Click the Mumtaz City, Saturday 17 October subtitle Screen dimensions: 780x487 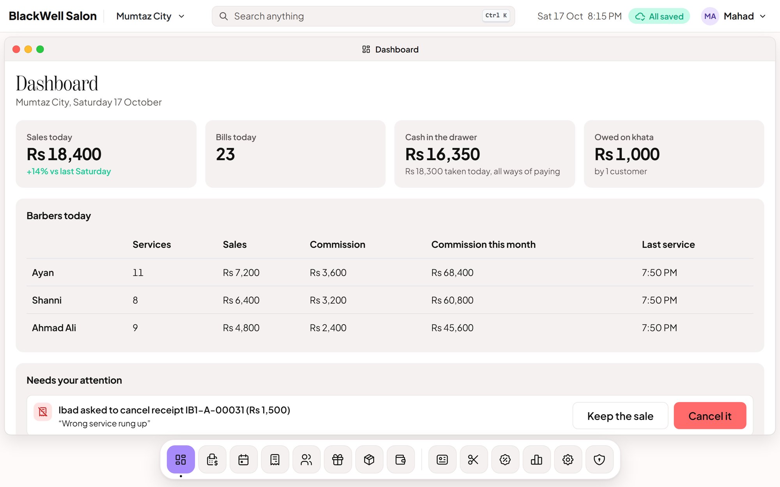point(89,102)
